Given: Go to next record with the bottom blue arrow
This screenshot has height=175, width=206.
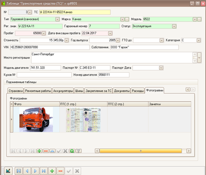Looking at the screenshot, I should pyautogui.click(x=35, y=171).
